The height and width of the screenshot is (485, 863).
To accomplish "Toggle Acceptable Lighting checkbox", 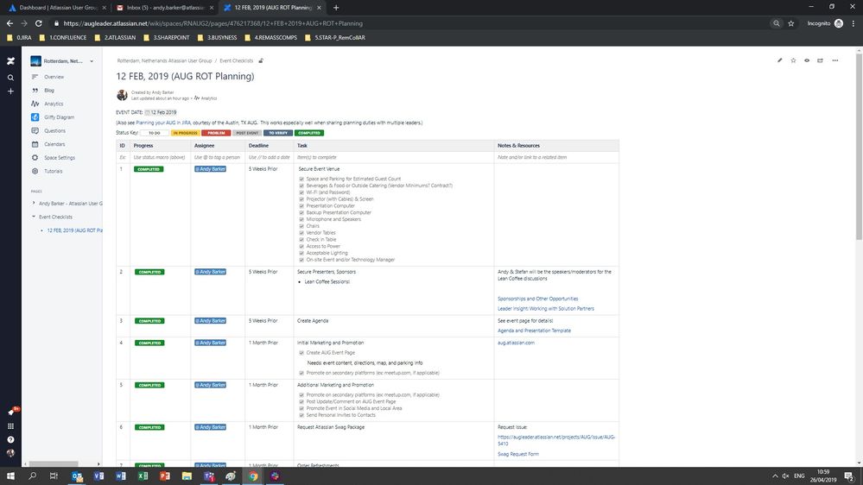I will (x=301, y=253).
